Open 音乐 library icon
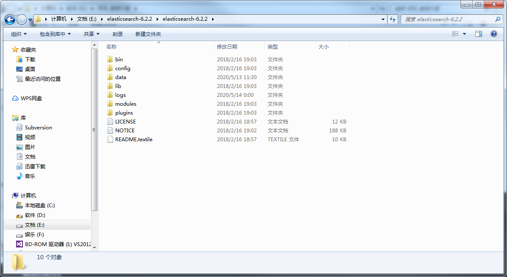Viewport: 507px width, 277px height. pos(19,176)
